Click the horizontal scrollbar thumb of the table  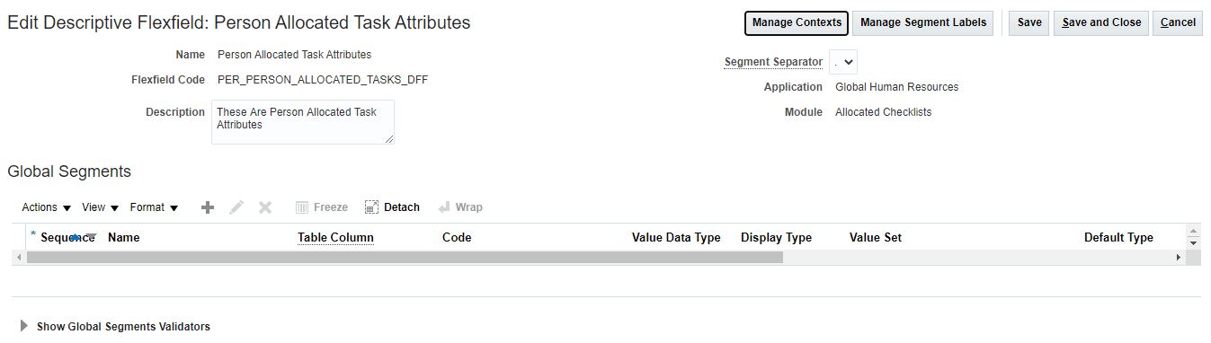405,258
